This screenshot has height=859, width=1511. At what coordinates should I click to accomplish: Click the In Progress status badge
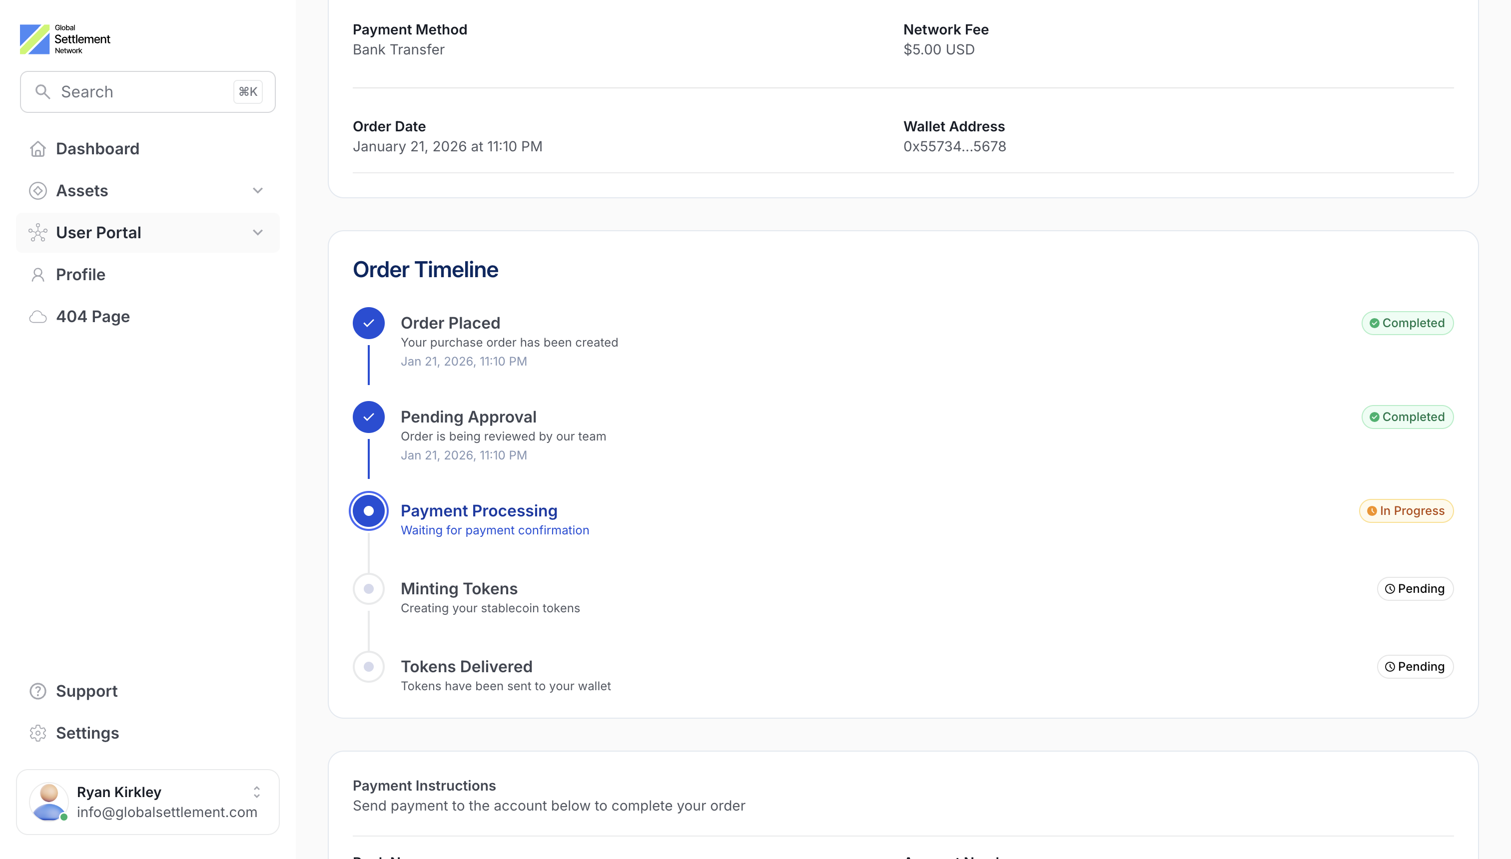click(1406, 511)
